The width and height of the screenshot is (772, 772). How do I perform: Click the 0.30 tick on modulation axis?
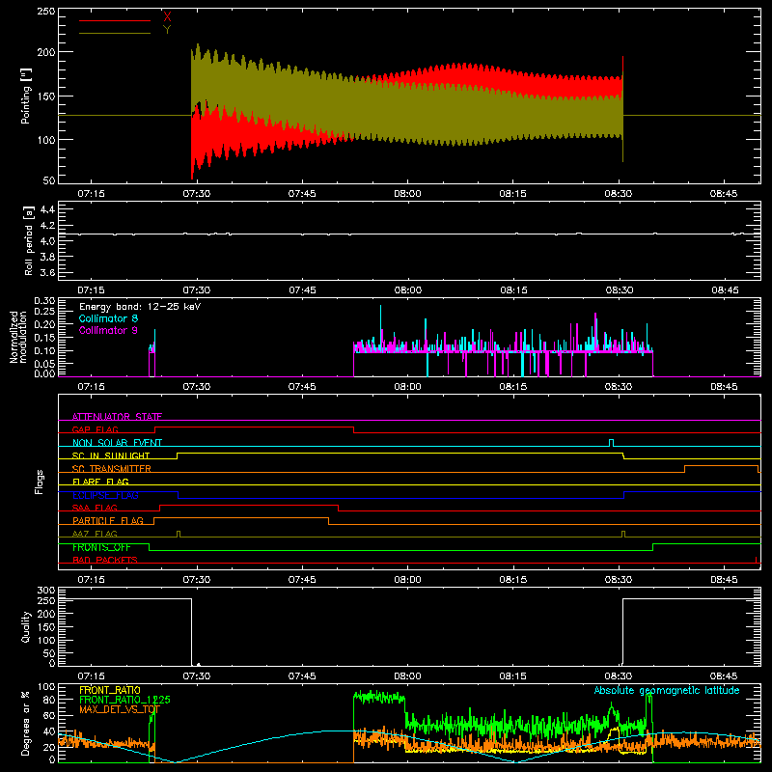click(44, 301)
